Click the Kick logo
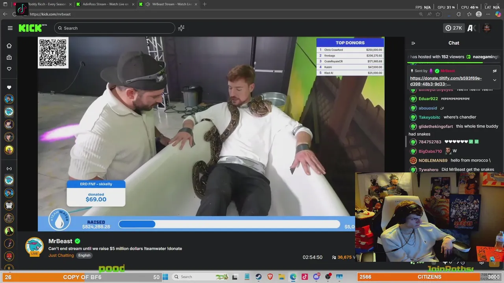This screenshot has width=504, height=283. [32, 28]
